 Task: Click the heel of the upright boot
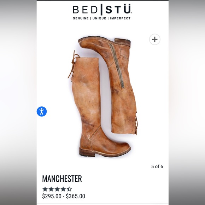[87, 152]
